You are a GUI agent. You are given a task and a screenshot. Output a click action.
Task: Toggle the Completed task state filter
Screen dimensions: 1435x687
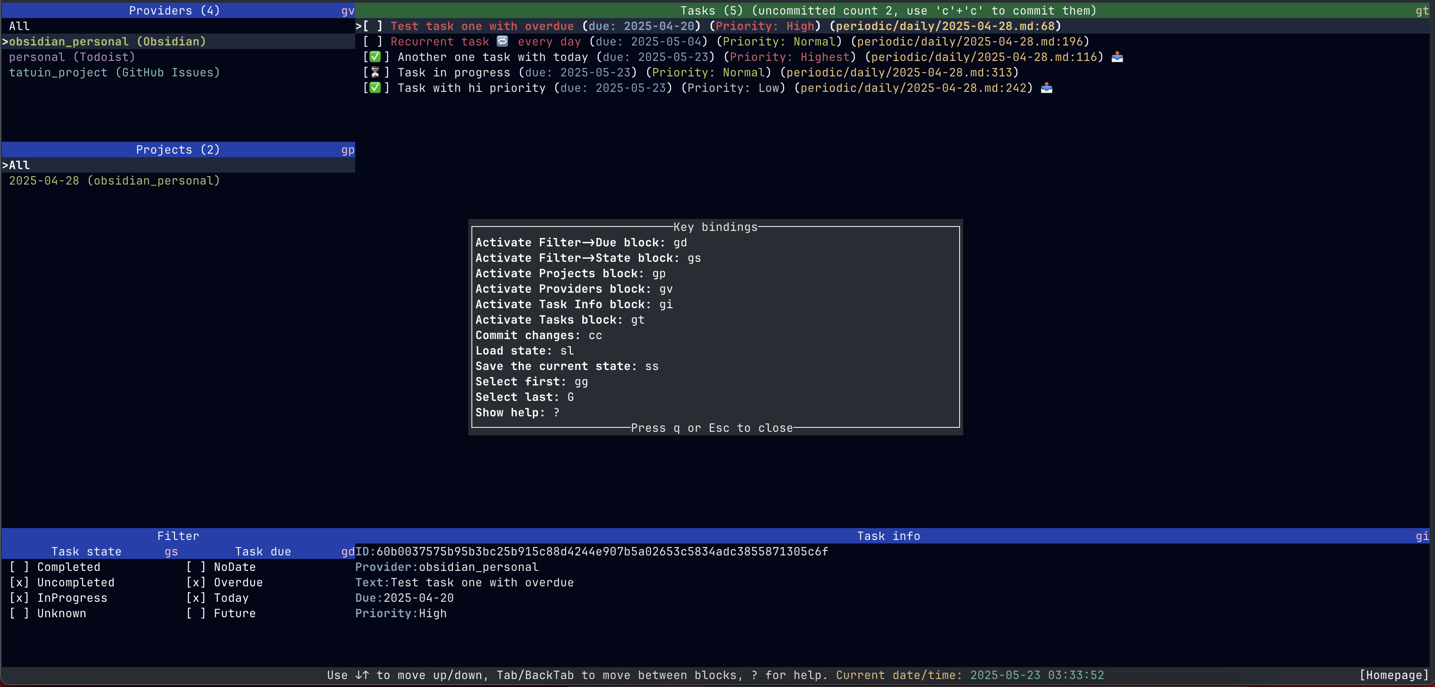click(x=19, y=567)
